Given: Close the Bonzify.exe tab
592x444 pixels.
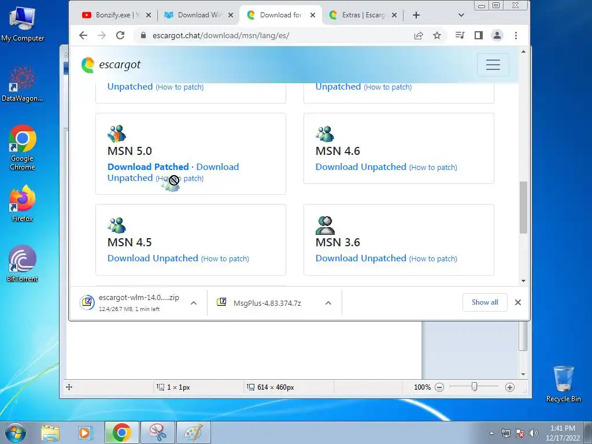Looking at the screenshot, I should [149, 15].
